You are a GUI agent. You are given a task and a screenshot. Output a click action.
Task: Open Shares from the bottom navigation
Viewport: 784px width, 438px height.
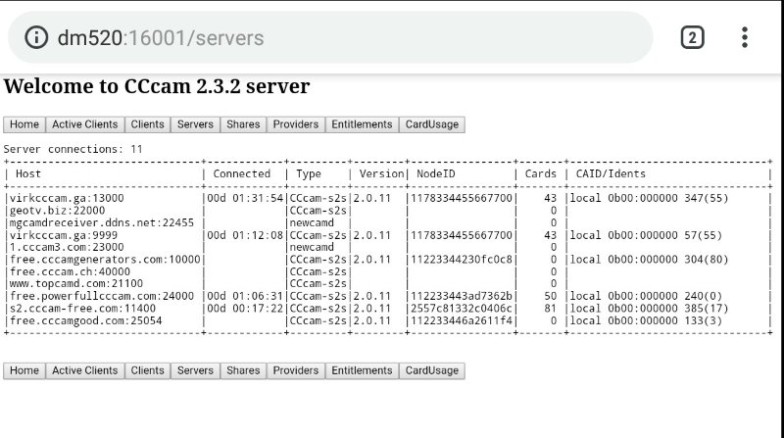click(243, 370)
